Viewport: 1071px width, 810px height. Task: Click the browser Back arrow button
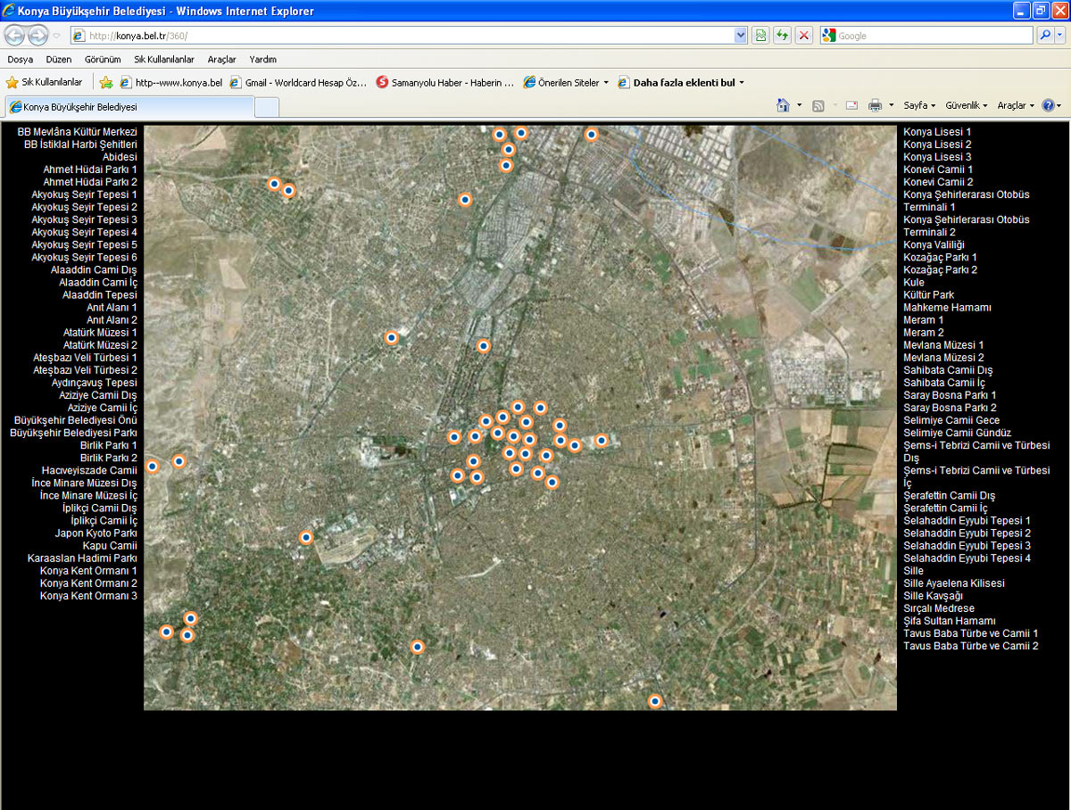[15, 36]
